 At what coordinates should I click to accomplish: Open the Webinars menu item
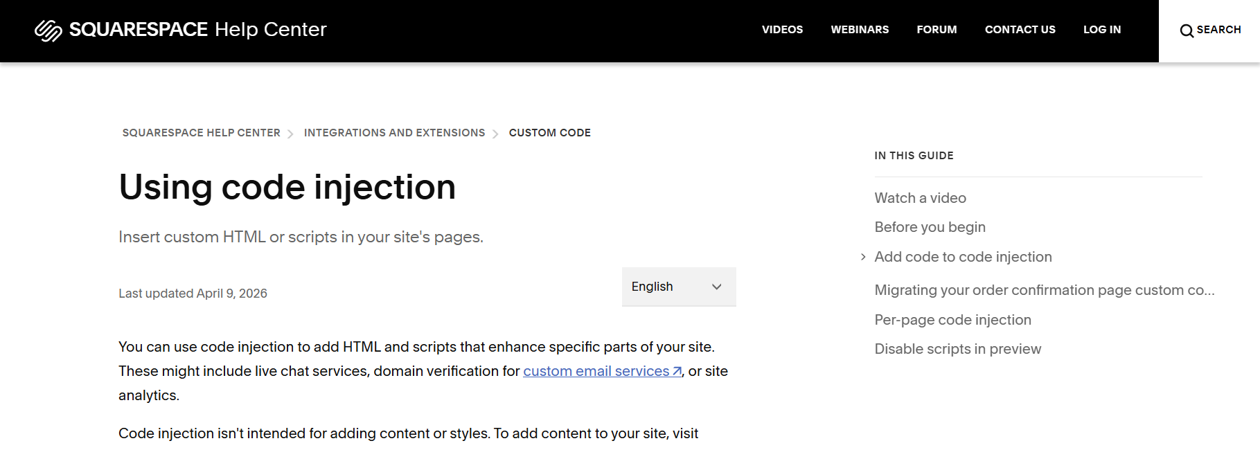tap(860, 30)
